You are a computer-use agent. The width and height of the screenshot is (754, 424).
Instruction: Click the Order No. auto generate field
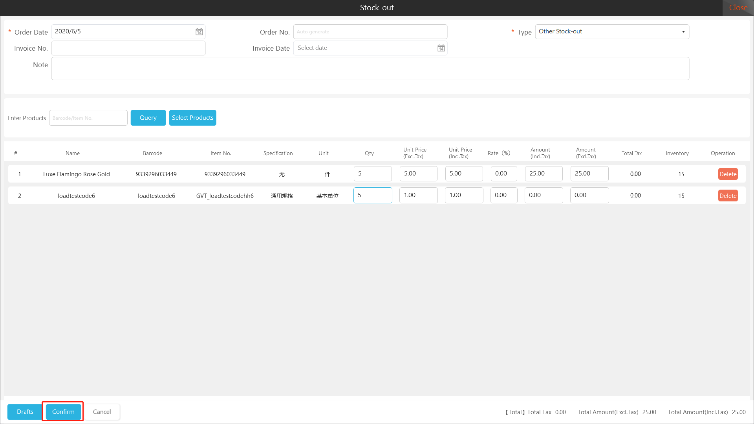(370, 32)
